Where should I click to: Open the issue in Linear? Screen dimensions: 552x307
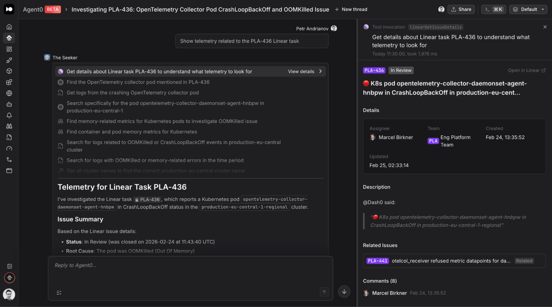click(527, 70)
